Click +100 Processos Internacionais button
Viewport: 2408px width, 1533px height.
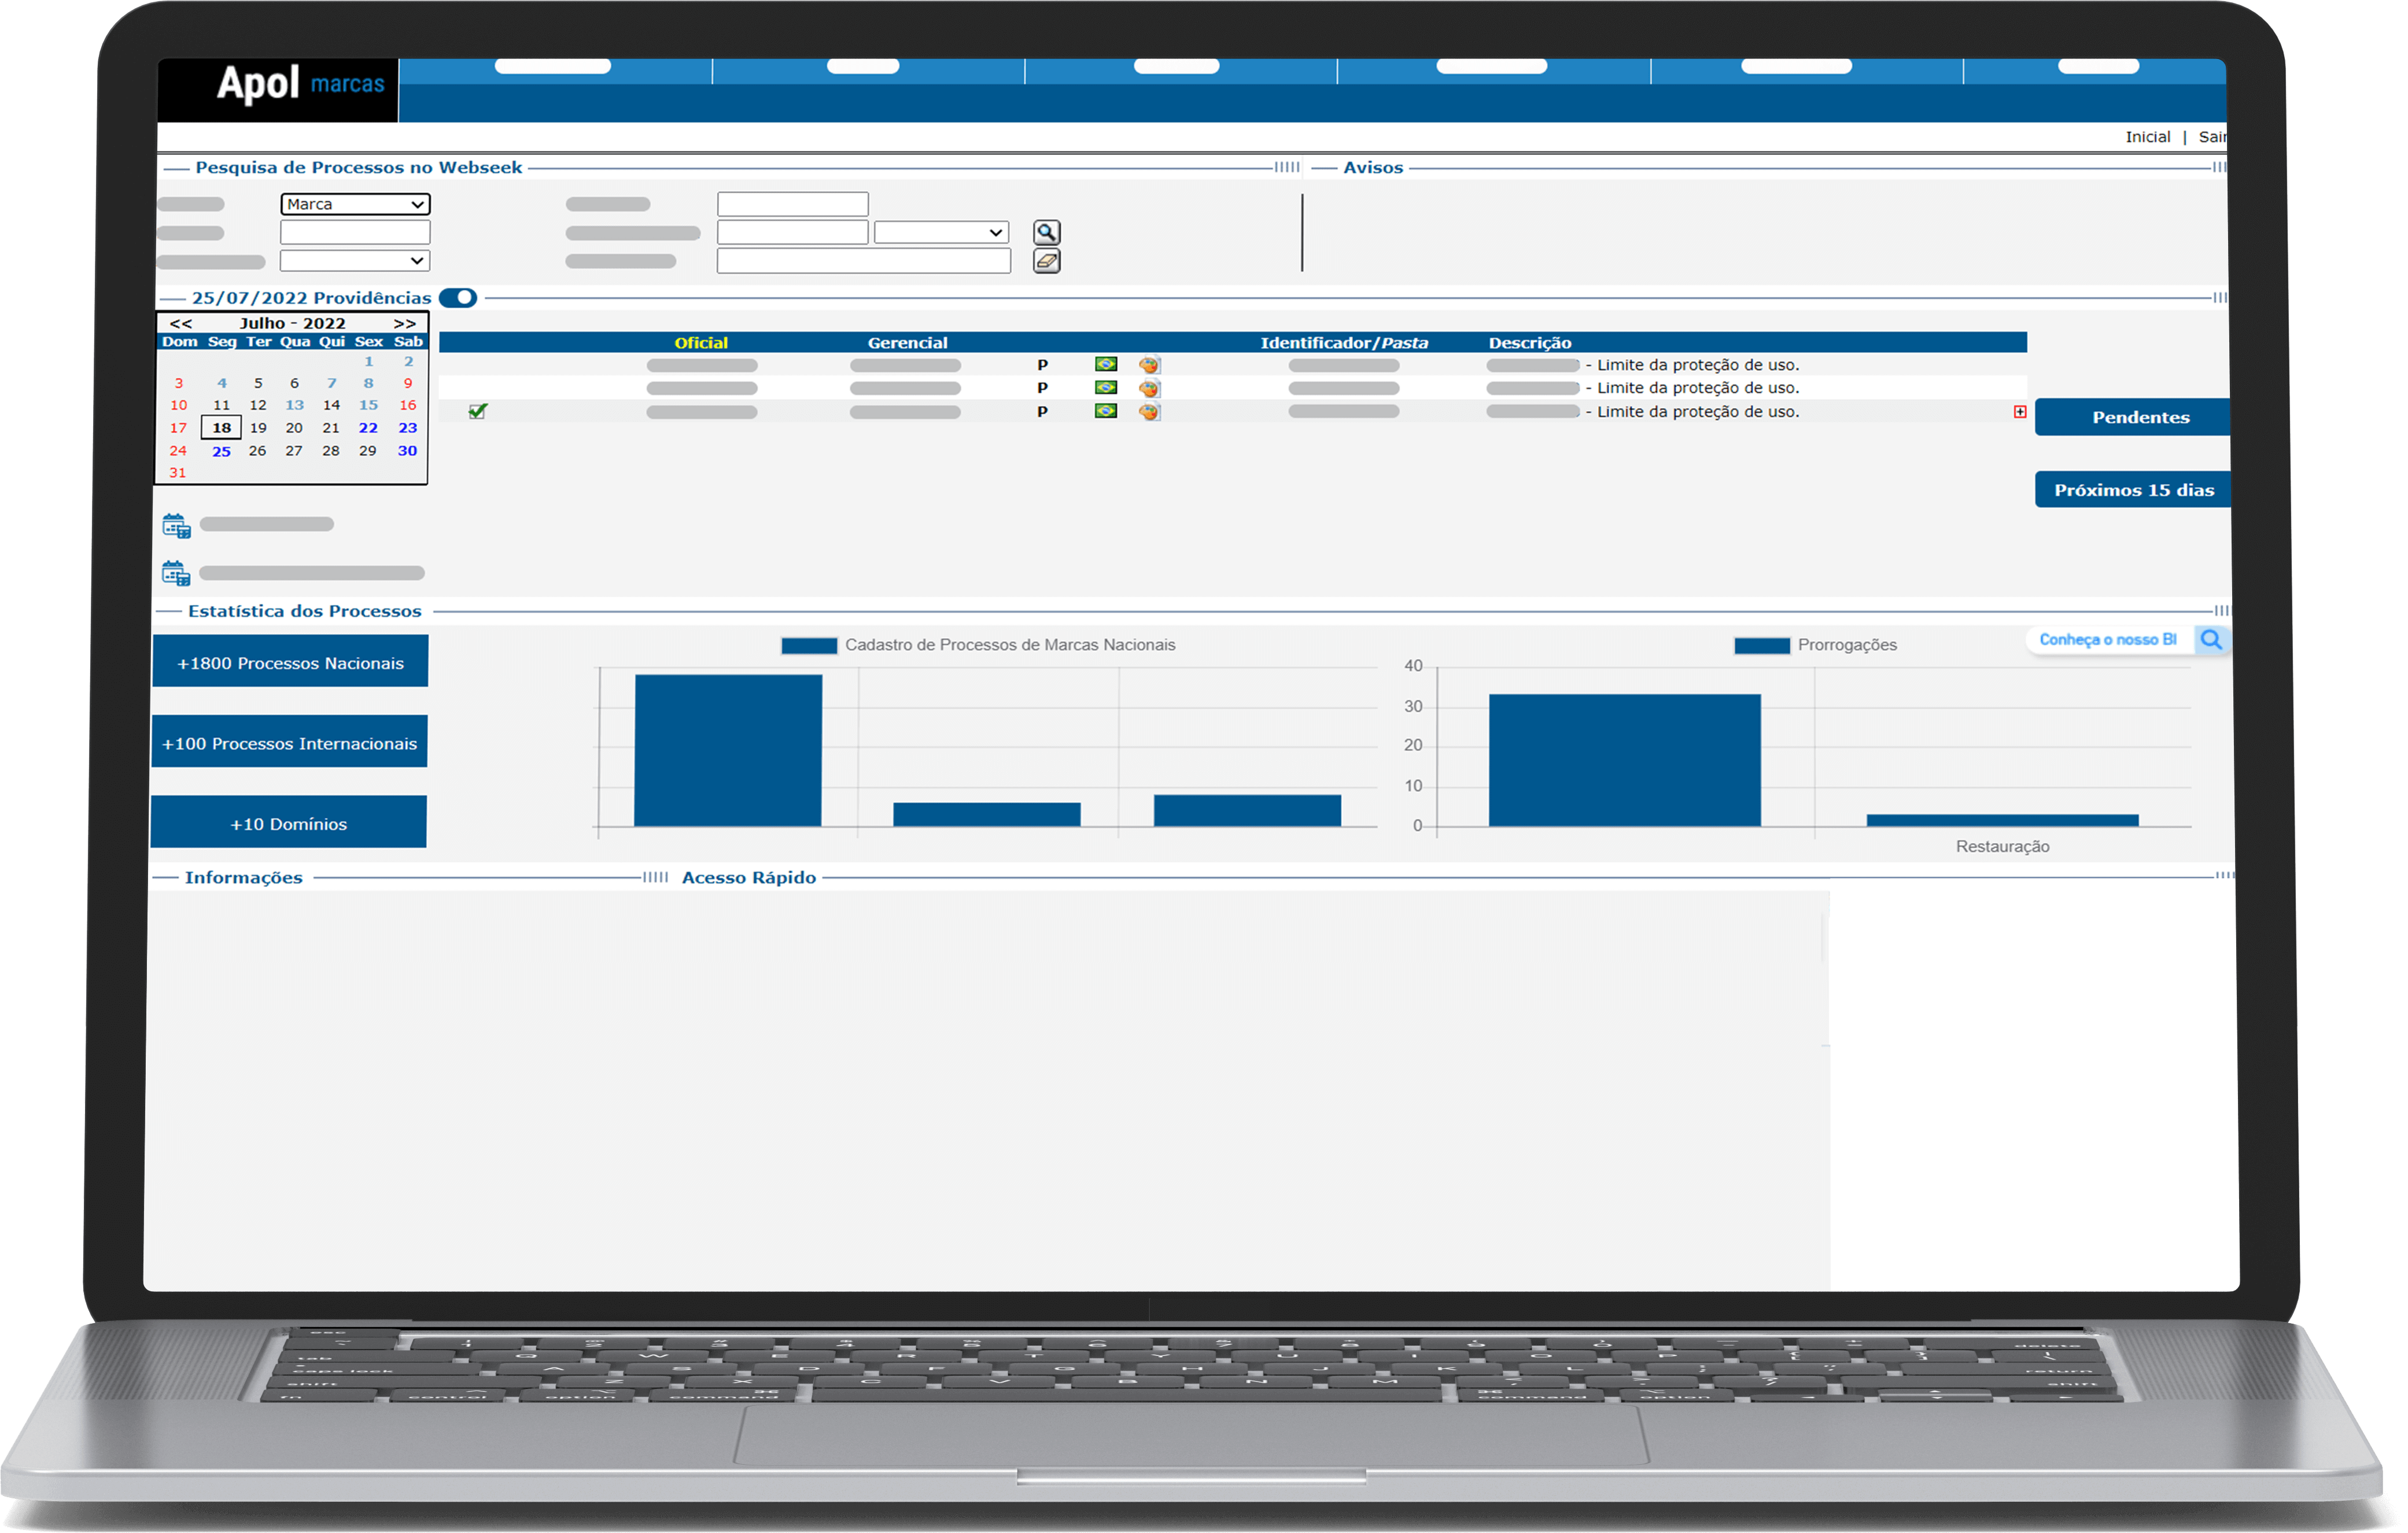tap(289, 742)
